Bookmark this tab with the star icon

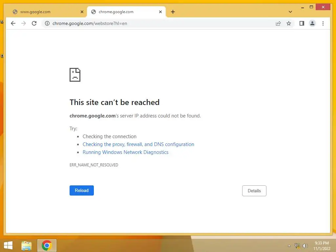coord(289,23)
